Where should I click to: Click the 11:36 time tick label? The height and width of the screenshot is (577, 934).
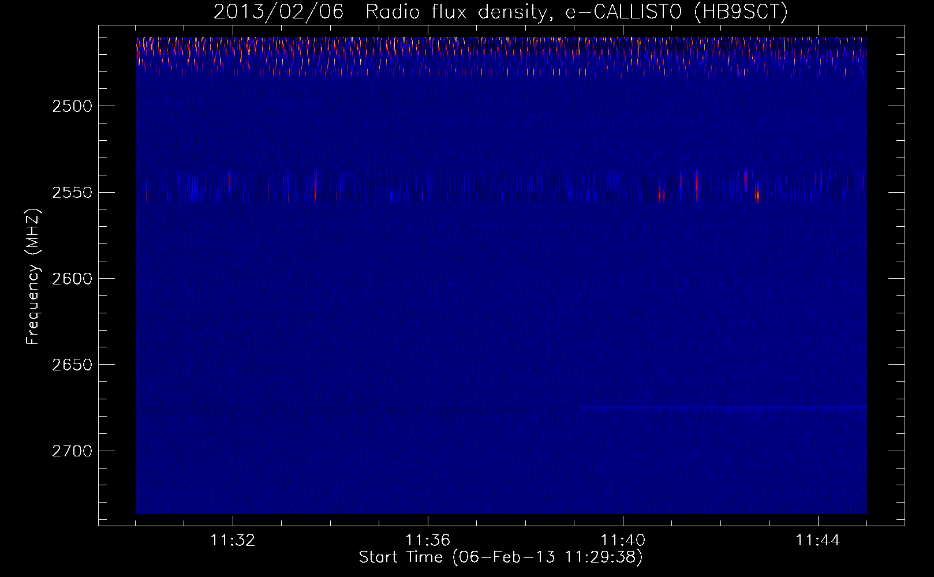click(428, 541)
